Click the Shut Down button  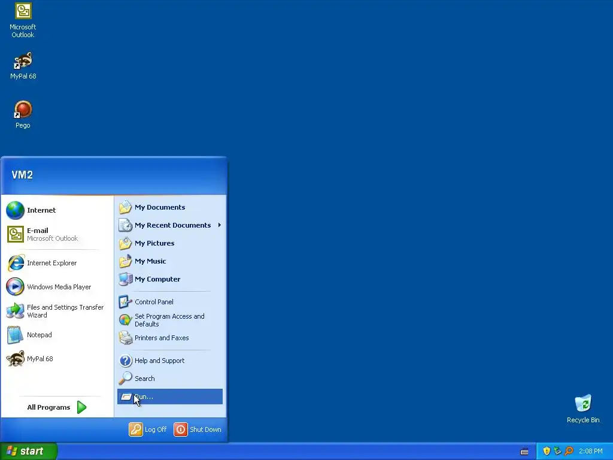(198, 429)
